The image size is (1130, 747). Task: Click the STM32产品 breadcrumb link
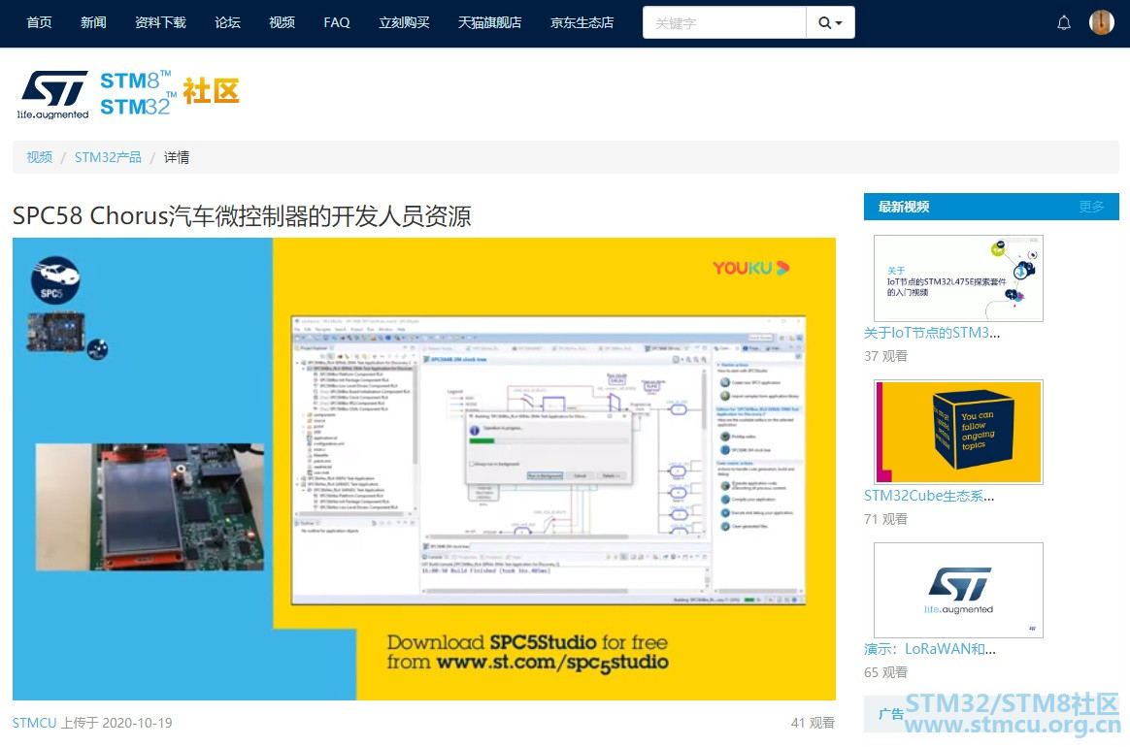pyautogui.click(x=108, y=157)
